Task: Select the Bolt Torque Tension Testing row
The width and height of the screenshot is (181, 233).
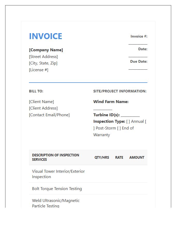Action: tap(88, 188)
